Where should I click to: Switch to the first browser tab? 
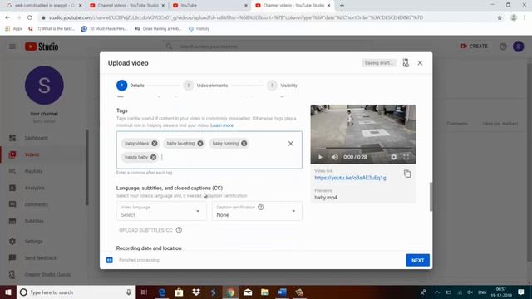click(x=44, y=6)
